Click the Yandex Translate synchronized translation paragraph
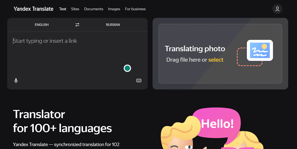 (x=66, y=145)
